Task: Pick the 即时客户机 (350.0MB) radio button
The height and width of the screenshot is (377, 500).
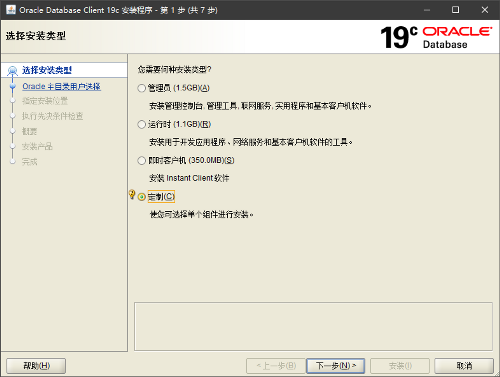Action: click(142, 161)
